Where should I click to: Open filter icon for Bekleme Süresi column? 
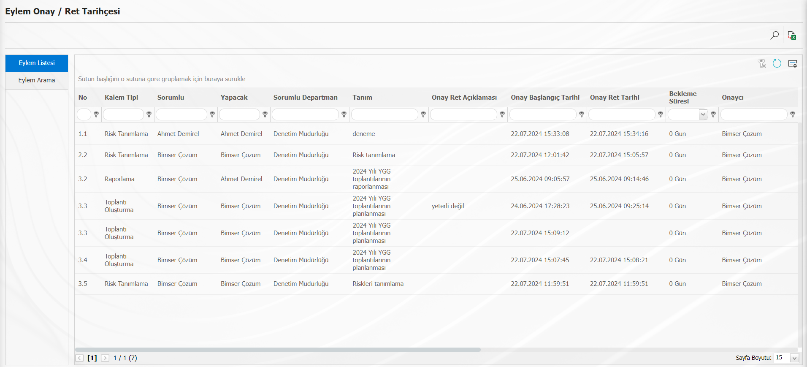click(713, 114)
